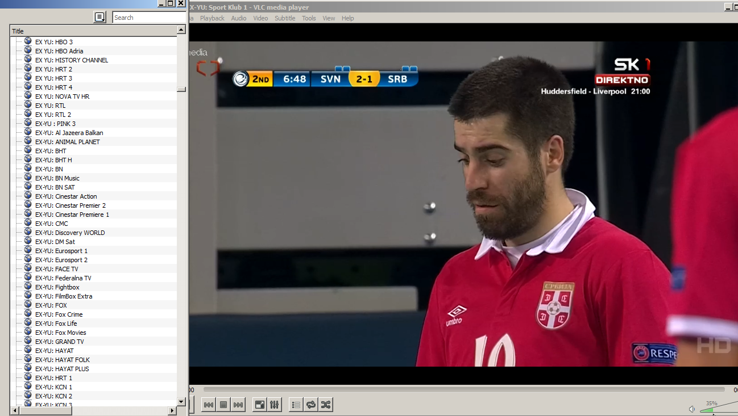Select EX-YU: Eurosport 1 channel
The height and width of the screenshot is (416, 738).
click(71, 251)
